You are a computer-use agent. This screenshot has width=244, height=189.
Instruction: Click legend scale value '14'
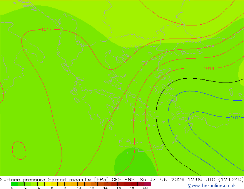coord(105,188)
